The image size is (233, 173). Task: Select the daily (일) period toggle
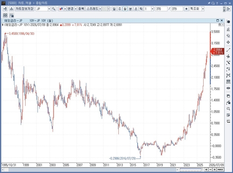click(114, 9)
